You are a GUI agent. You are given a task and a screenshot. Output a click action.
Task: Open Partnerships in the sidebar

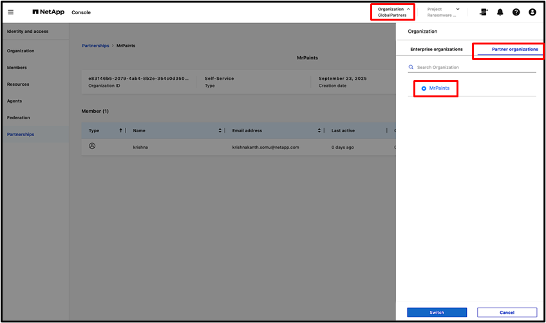point(21,134)
